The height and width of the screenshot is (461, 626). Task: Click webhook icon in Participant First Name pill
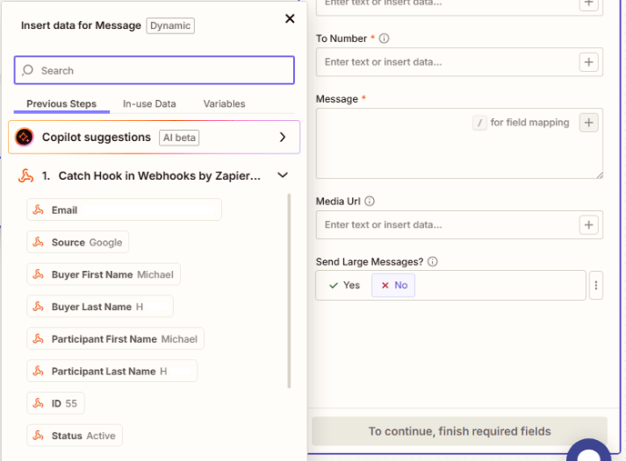click(38, 339)
